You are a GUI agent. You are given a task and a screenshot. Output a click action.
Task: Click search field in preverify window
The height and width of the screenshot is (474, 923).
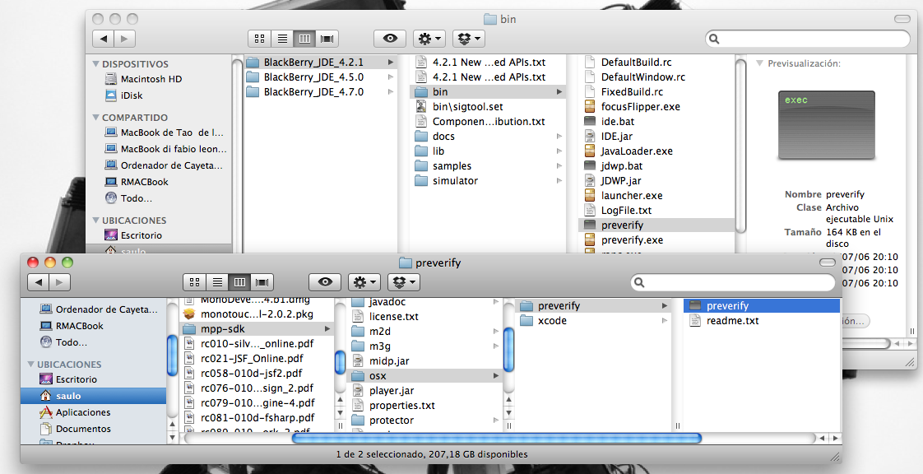tap(733, 282)
